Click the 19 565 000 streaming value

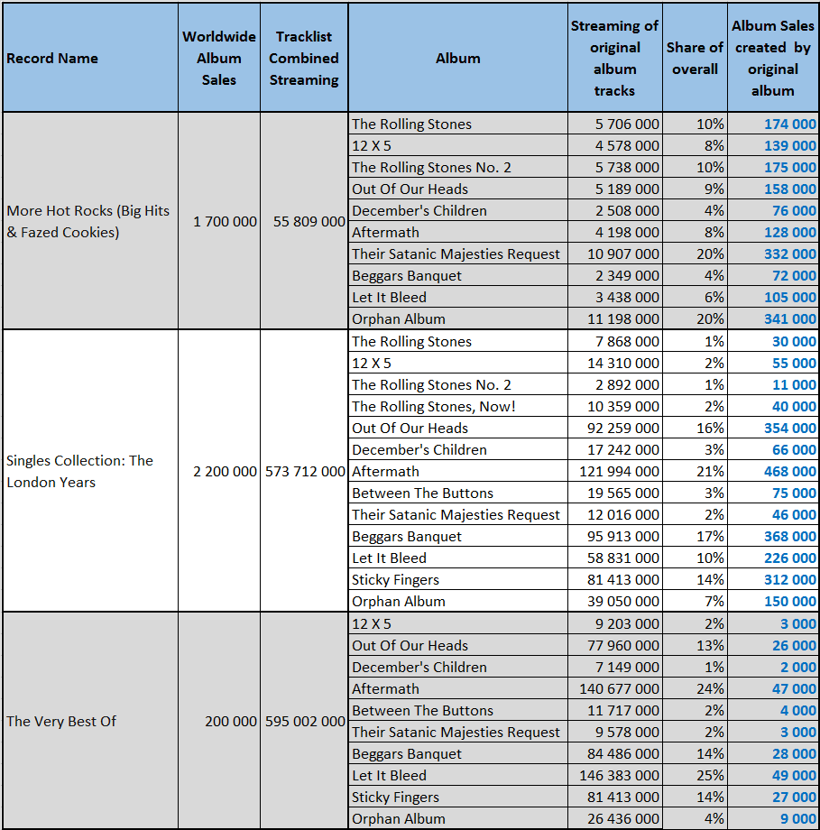pos(623,493)
